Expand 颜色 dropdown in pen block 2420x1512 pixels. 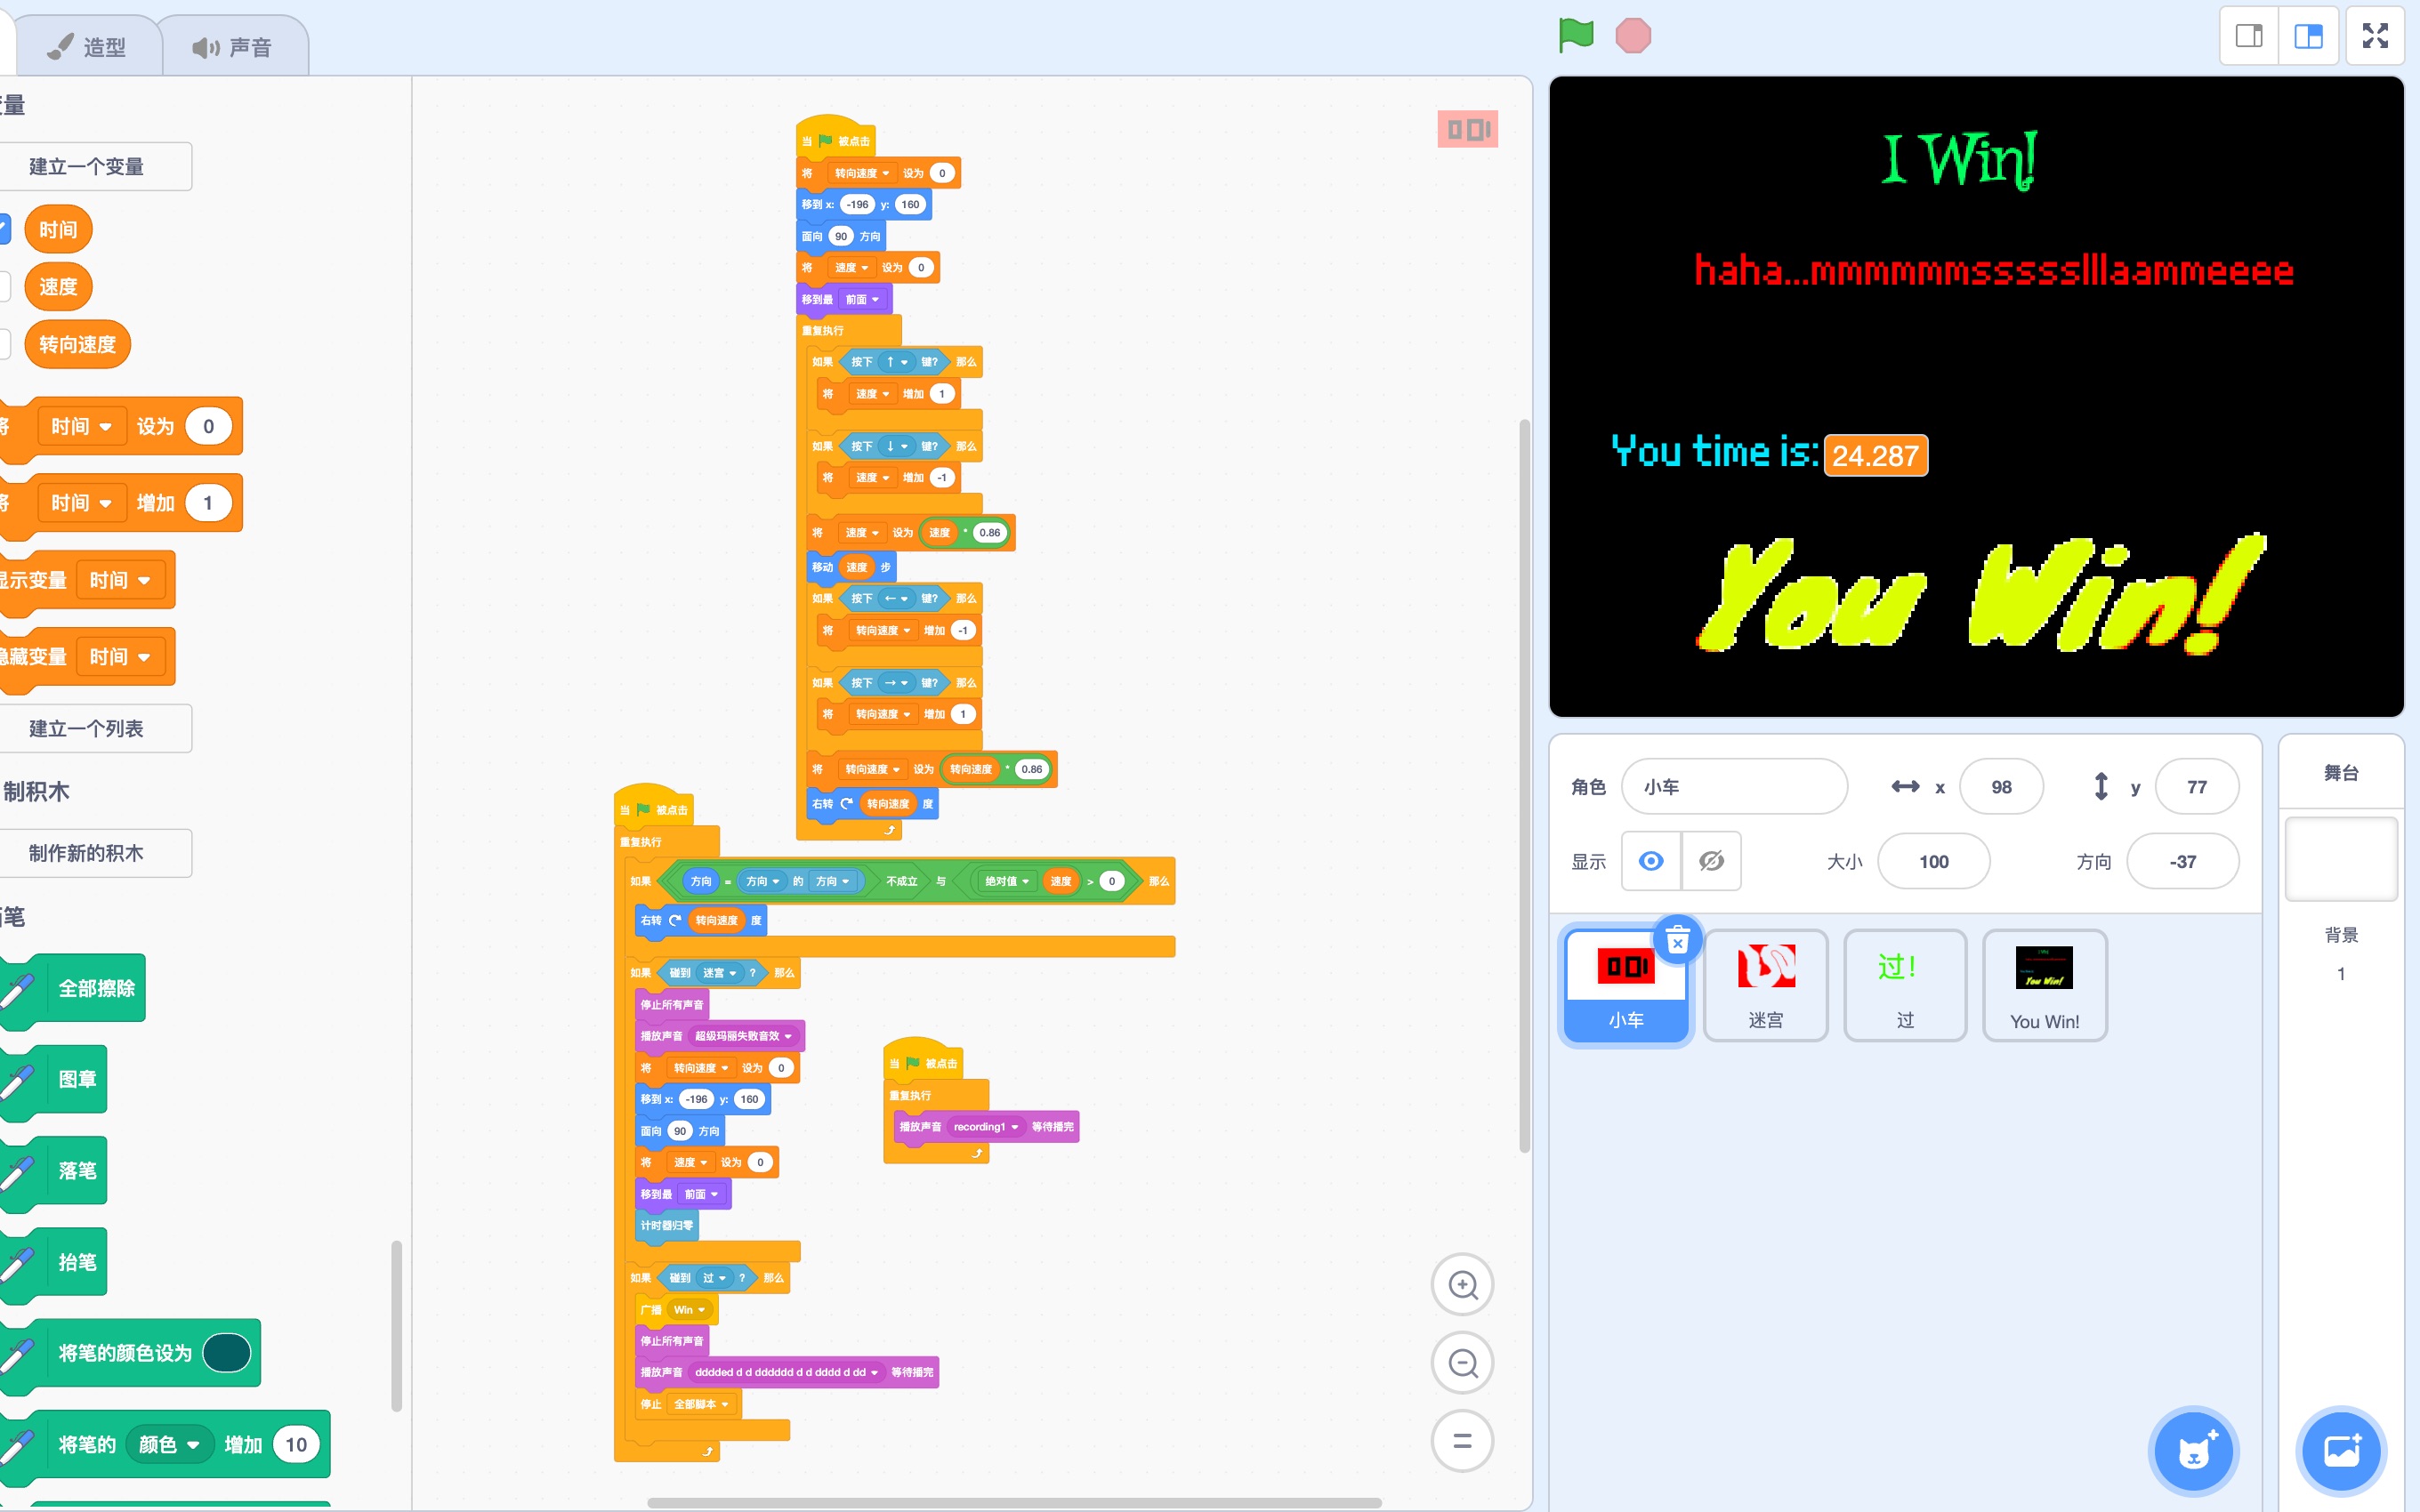(x=168, y=1445)
